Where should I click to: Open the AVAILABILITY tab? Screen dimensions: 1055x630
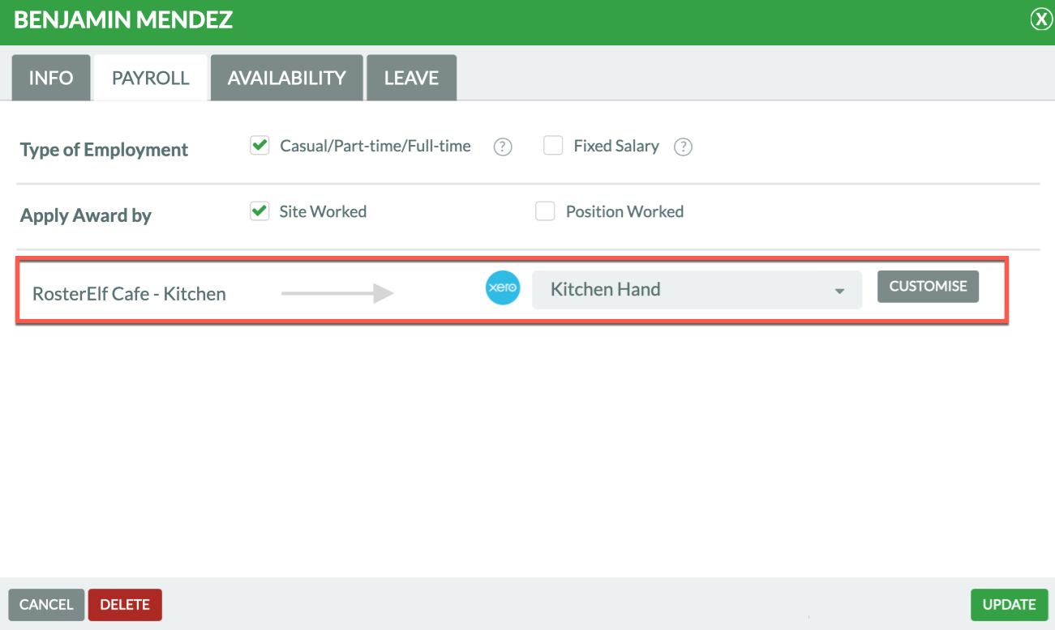click(287, 78)
